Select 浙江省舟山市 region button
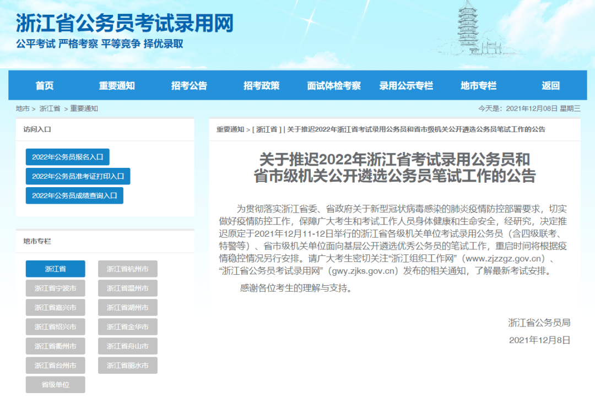This screenshot has height=403, width=595. click(127, 346)
